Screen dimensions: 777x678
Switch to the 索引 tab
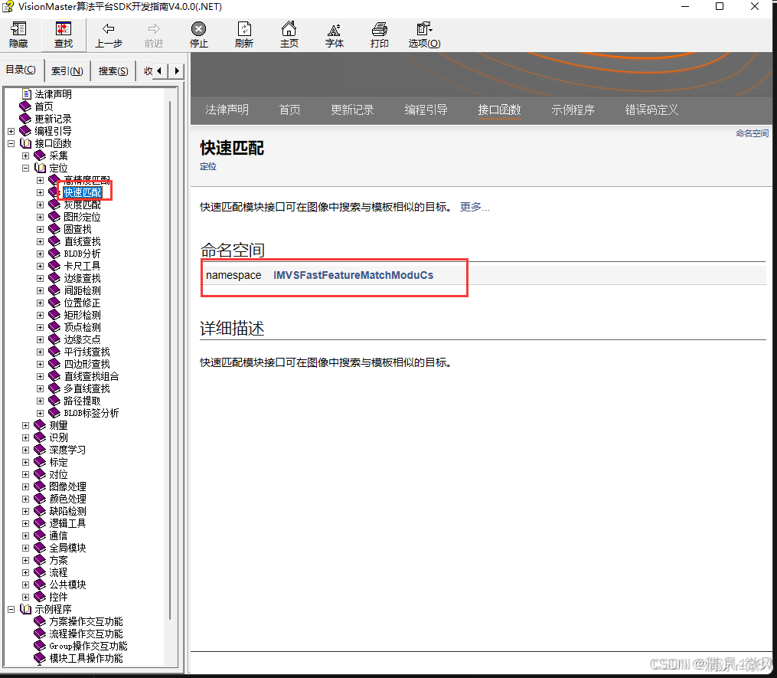tap(67, 70)
